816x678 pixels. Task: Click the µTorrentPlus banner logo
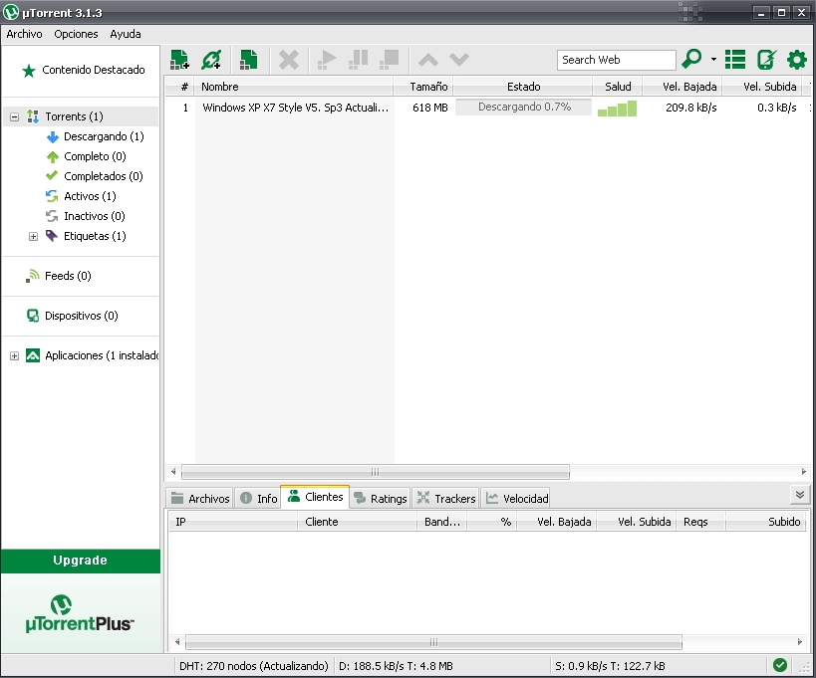point(80,613)
